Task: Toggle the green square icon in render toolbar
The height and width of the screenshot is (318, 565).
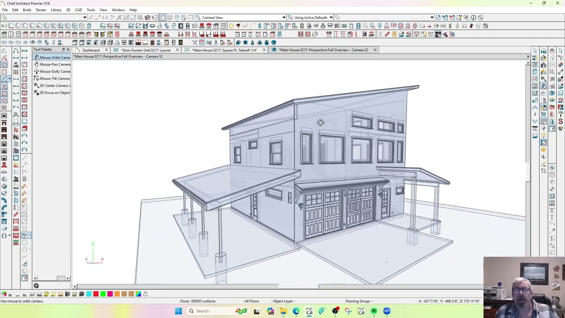Action: 103,294
